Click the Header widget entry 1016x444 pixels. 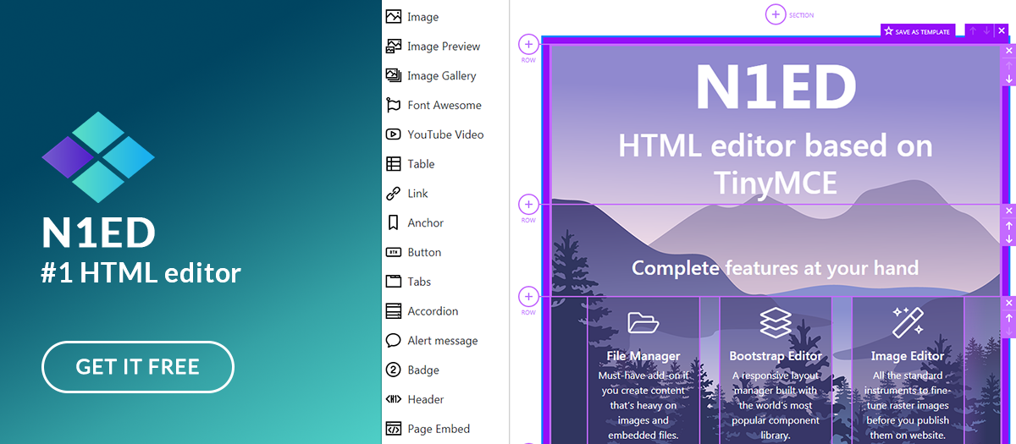coord(425,399)
